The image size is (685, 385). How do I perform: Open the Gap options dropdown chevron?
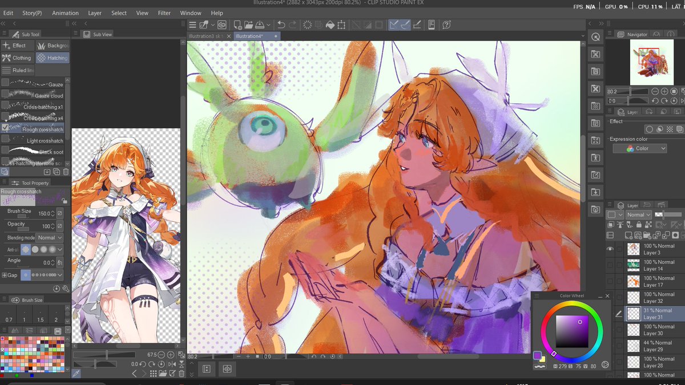point(61,275)
